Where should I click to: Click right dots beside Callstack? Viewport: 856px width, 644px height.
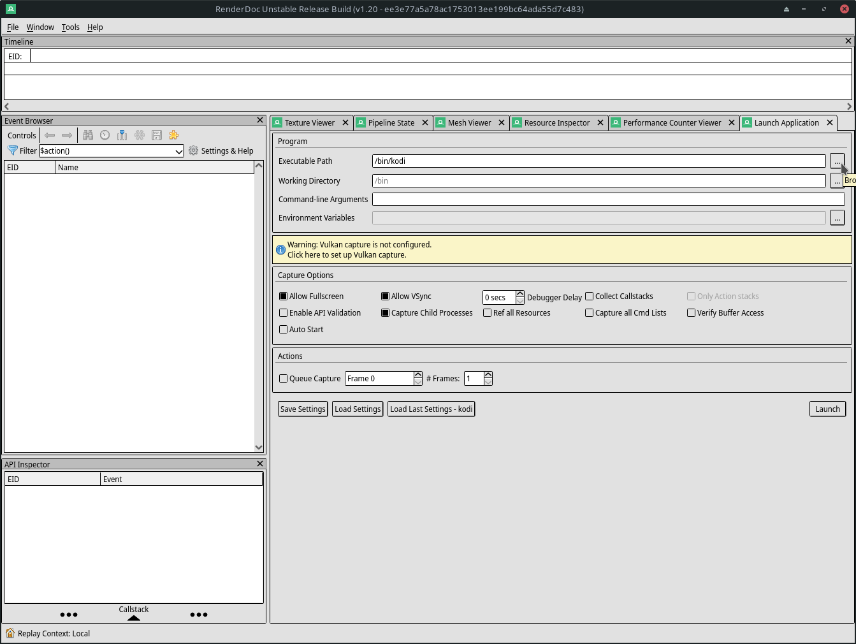point(199,615)
